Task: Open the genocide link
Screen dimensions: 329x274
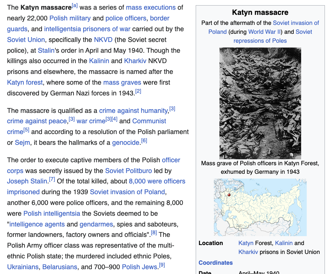Action: (x=126, y=143)
